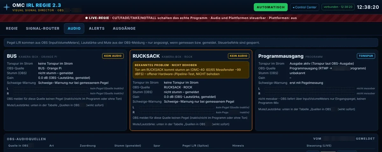Click the BUS card 'Mute/Lautstärke' hint line

click(55, 105)
